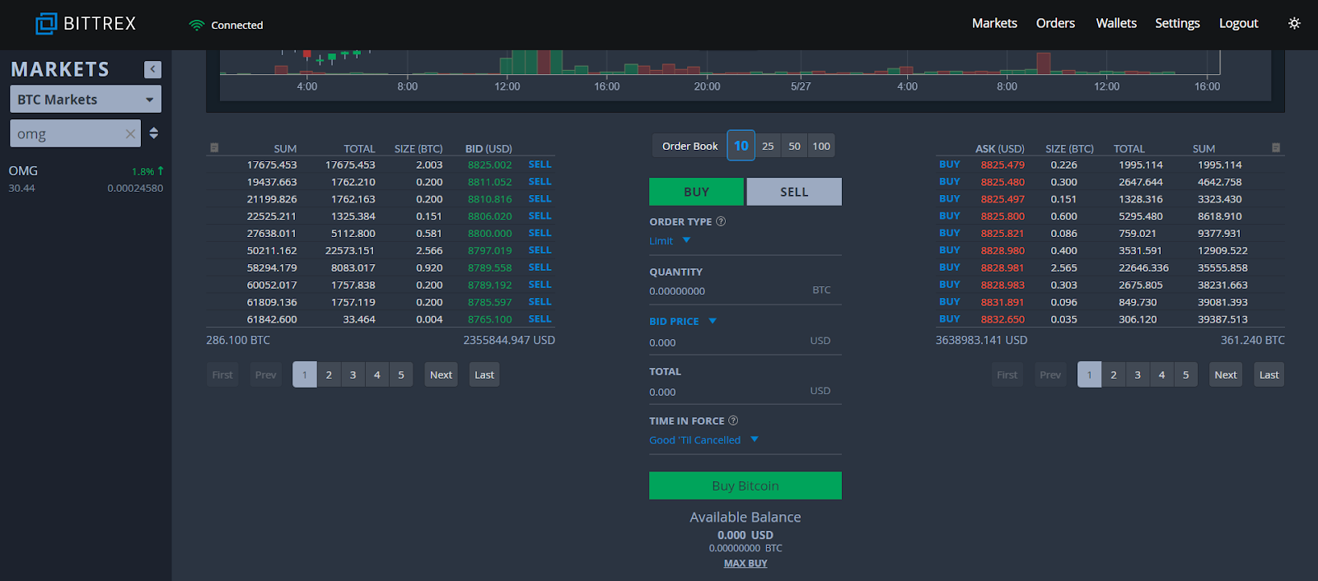Click bid price 8797.019
This screenshot has width=1318, height=581.
[x=490, y=251]
